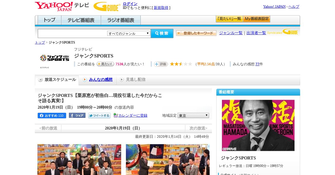Click the 最終更新日 timestamp text

[172, 137]
